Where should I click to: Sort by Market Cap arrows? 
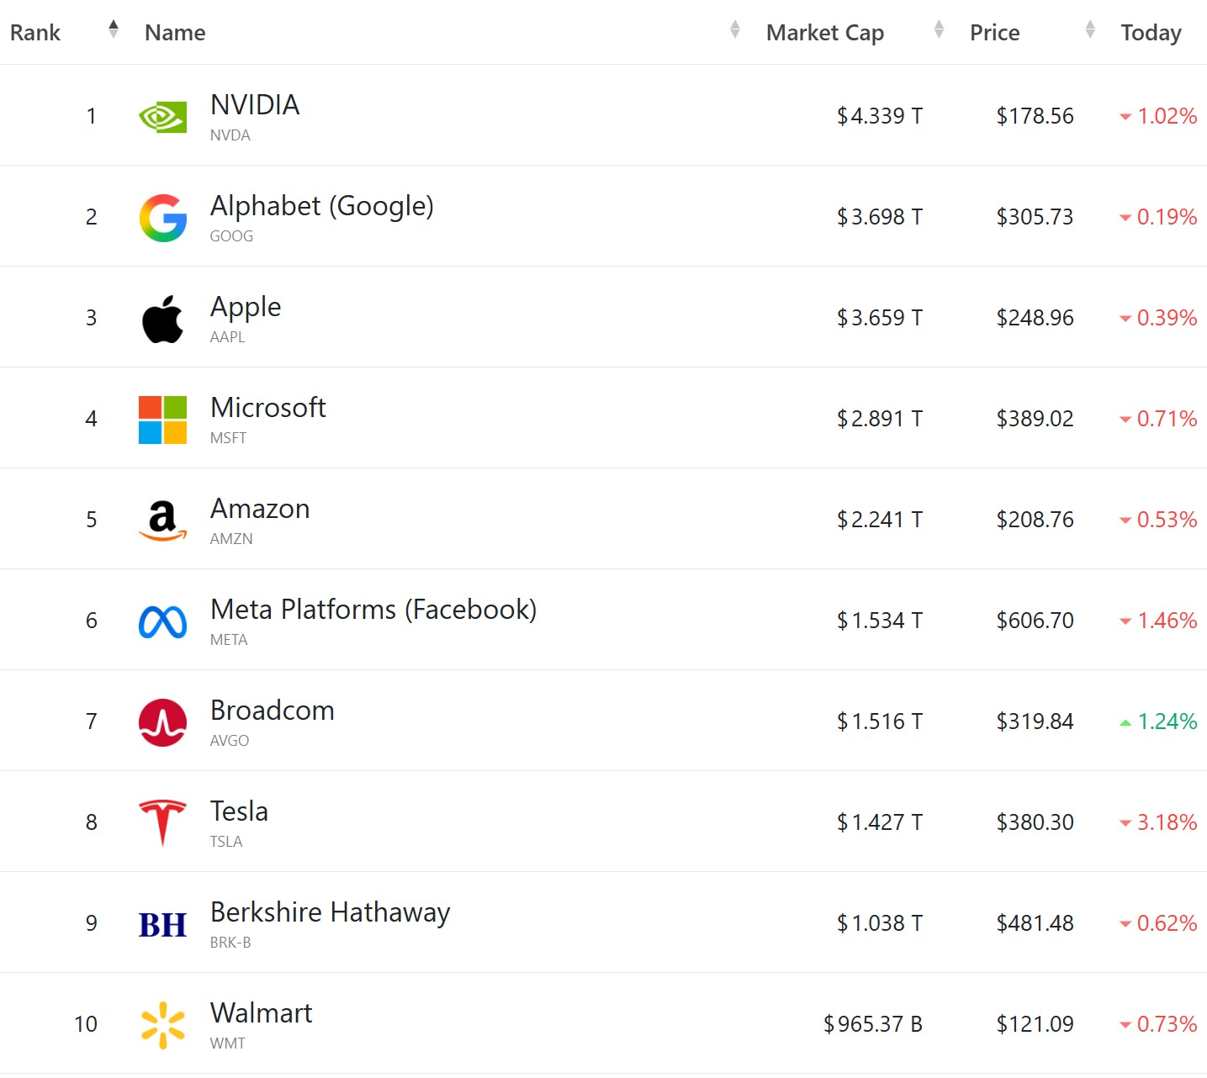click(939, 29)
